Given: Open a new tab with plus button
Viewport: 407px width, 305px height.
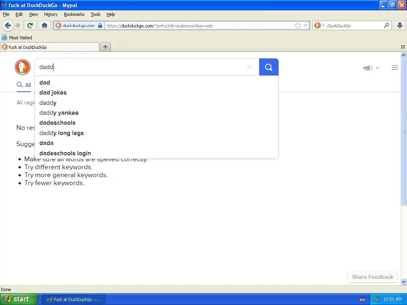Looking at the screenshot, I should tap(105, 47).
